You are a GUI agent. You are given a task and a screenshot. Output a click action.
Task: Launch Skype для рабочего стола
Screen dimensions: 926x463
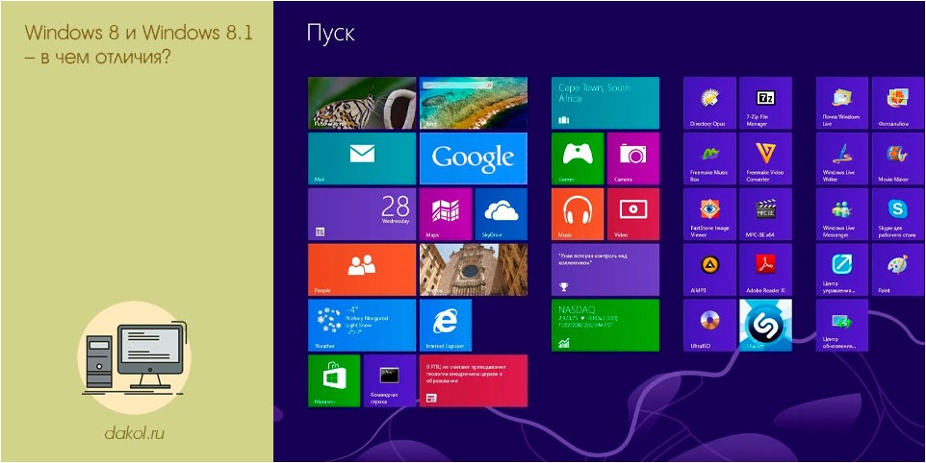click(898, 214)
